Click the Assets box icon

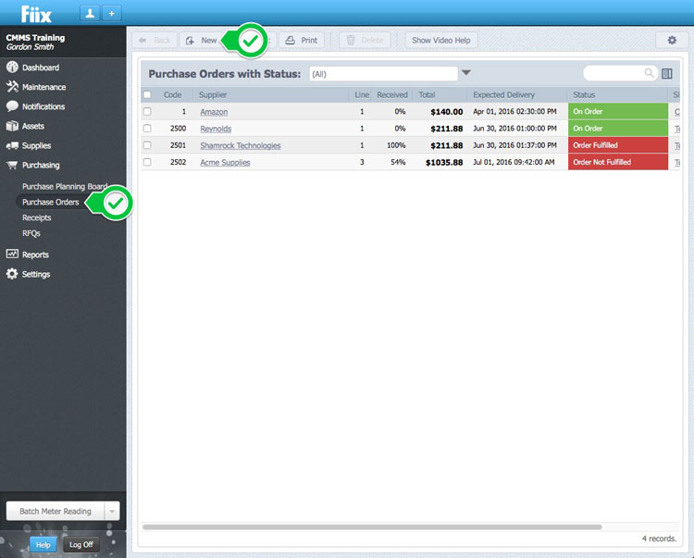pos(12,126)
